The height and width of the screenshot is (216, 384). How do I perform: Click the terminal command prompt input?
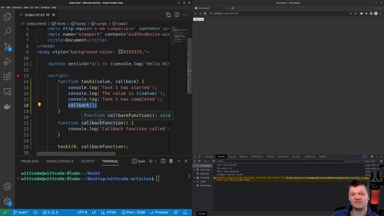[x=158, y=179]
